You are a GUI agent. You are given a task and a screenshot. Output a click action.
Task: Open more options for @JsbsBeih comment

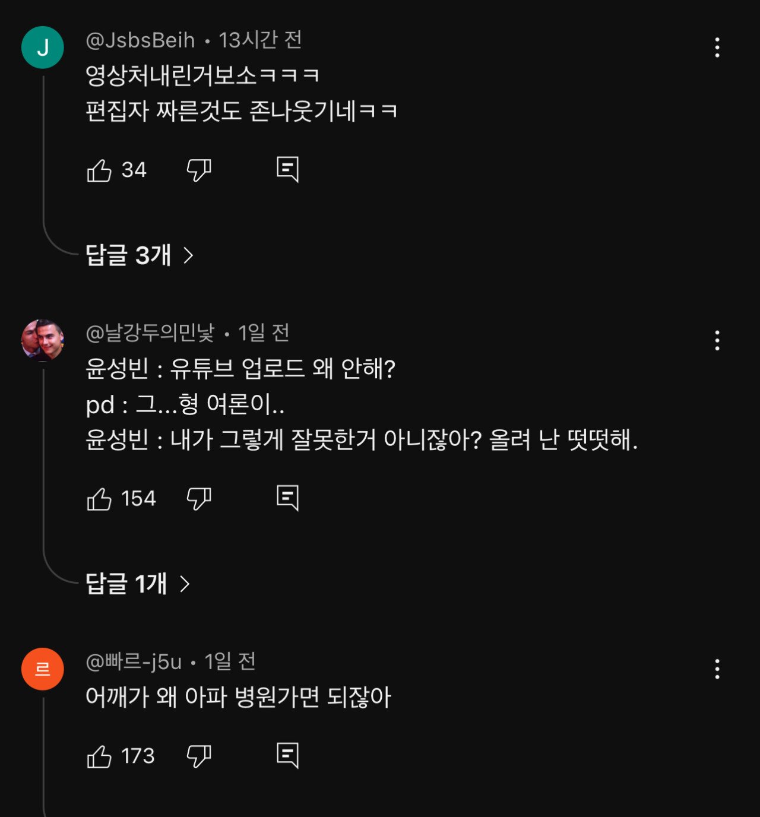[717, 47]
